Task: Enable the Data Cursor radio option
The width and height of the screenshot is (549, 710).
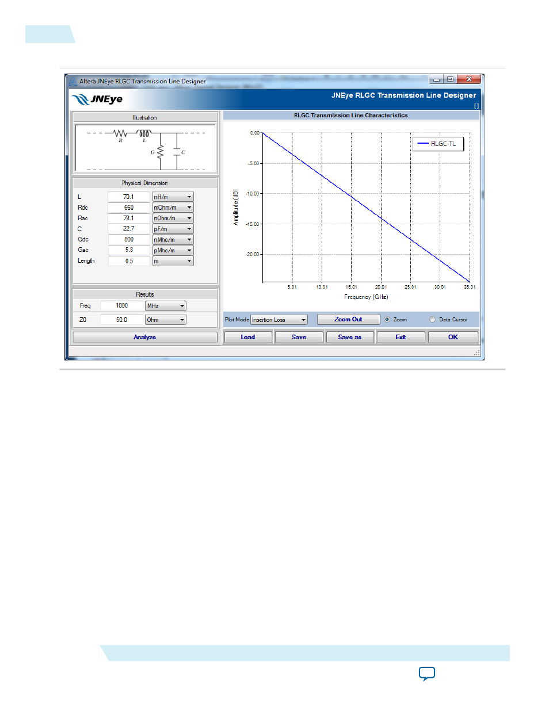Action: coord(433,320)
